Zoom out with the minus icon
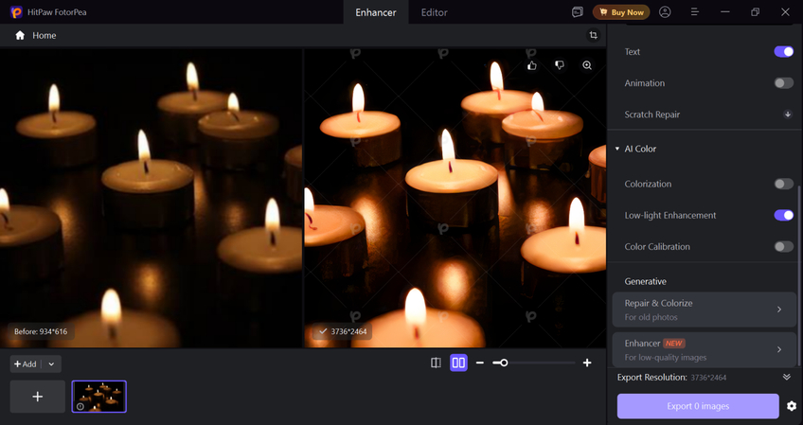 [480, 363]
